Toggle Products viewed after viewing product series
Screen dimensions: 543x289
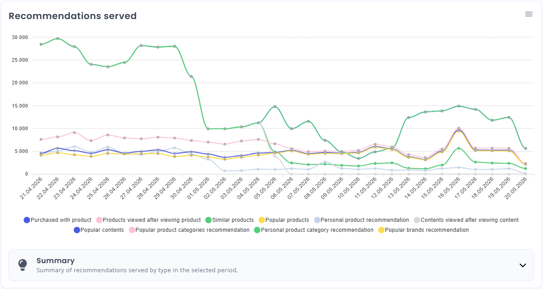pyautogui.click(x=148, y=220)
